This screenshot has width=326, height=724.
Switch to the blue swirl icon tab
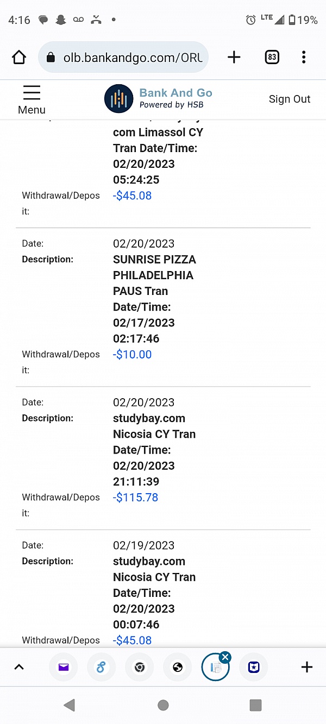click(x=102, y=667)
